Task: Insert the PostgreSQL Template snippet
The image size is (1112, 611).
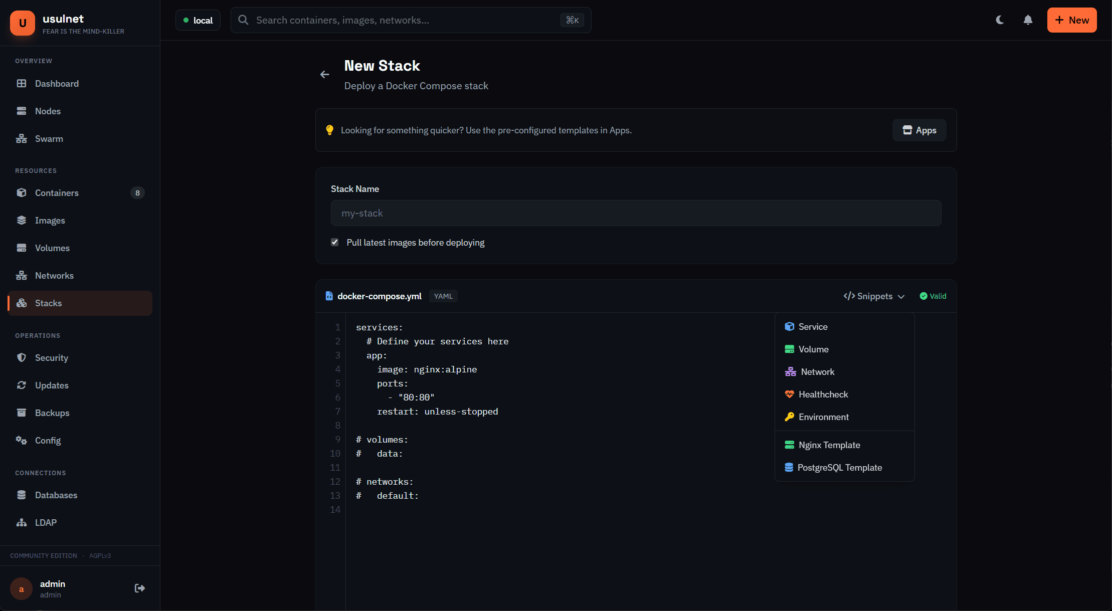Action: [839, 467]
